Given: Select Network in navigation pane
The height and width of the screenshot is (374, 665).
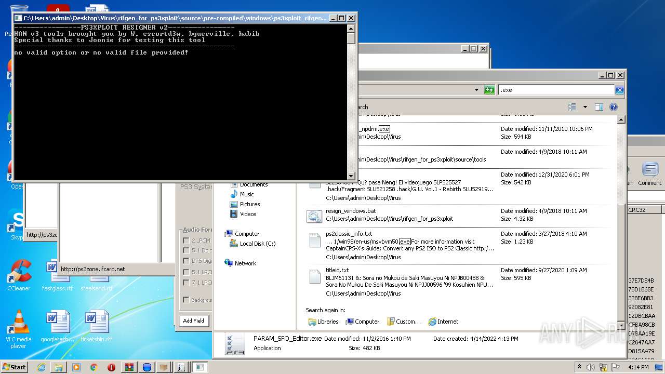Looking at the screenshot, I should tap(240, 263).
